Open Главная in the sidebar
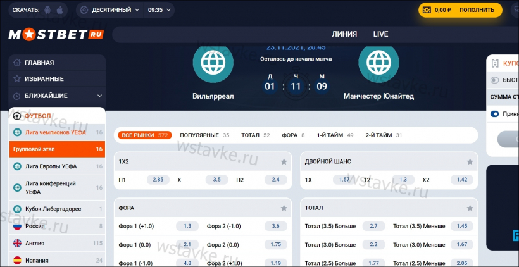Image resolution: width=519 pixels, height=267 pixels. [57, 63]
